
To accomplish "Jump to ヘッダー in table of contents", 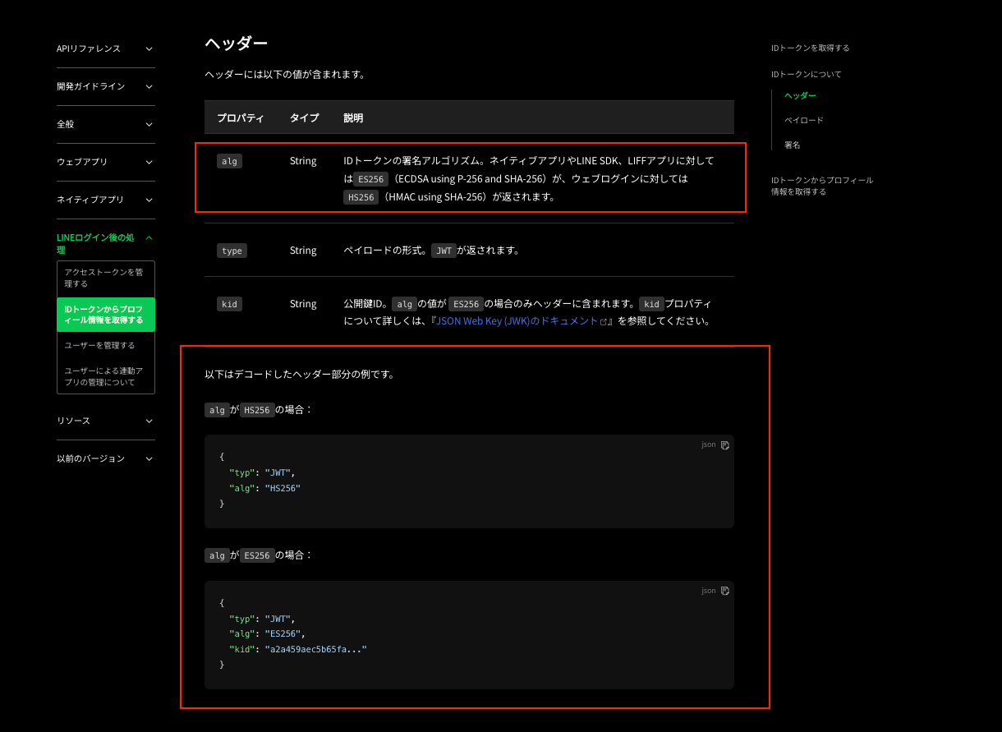I will [x=800, y=96].
